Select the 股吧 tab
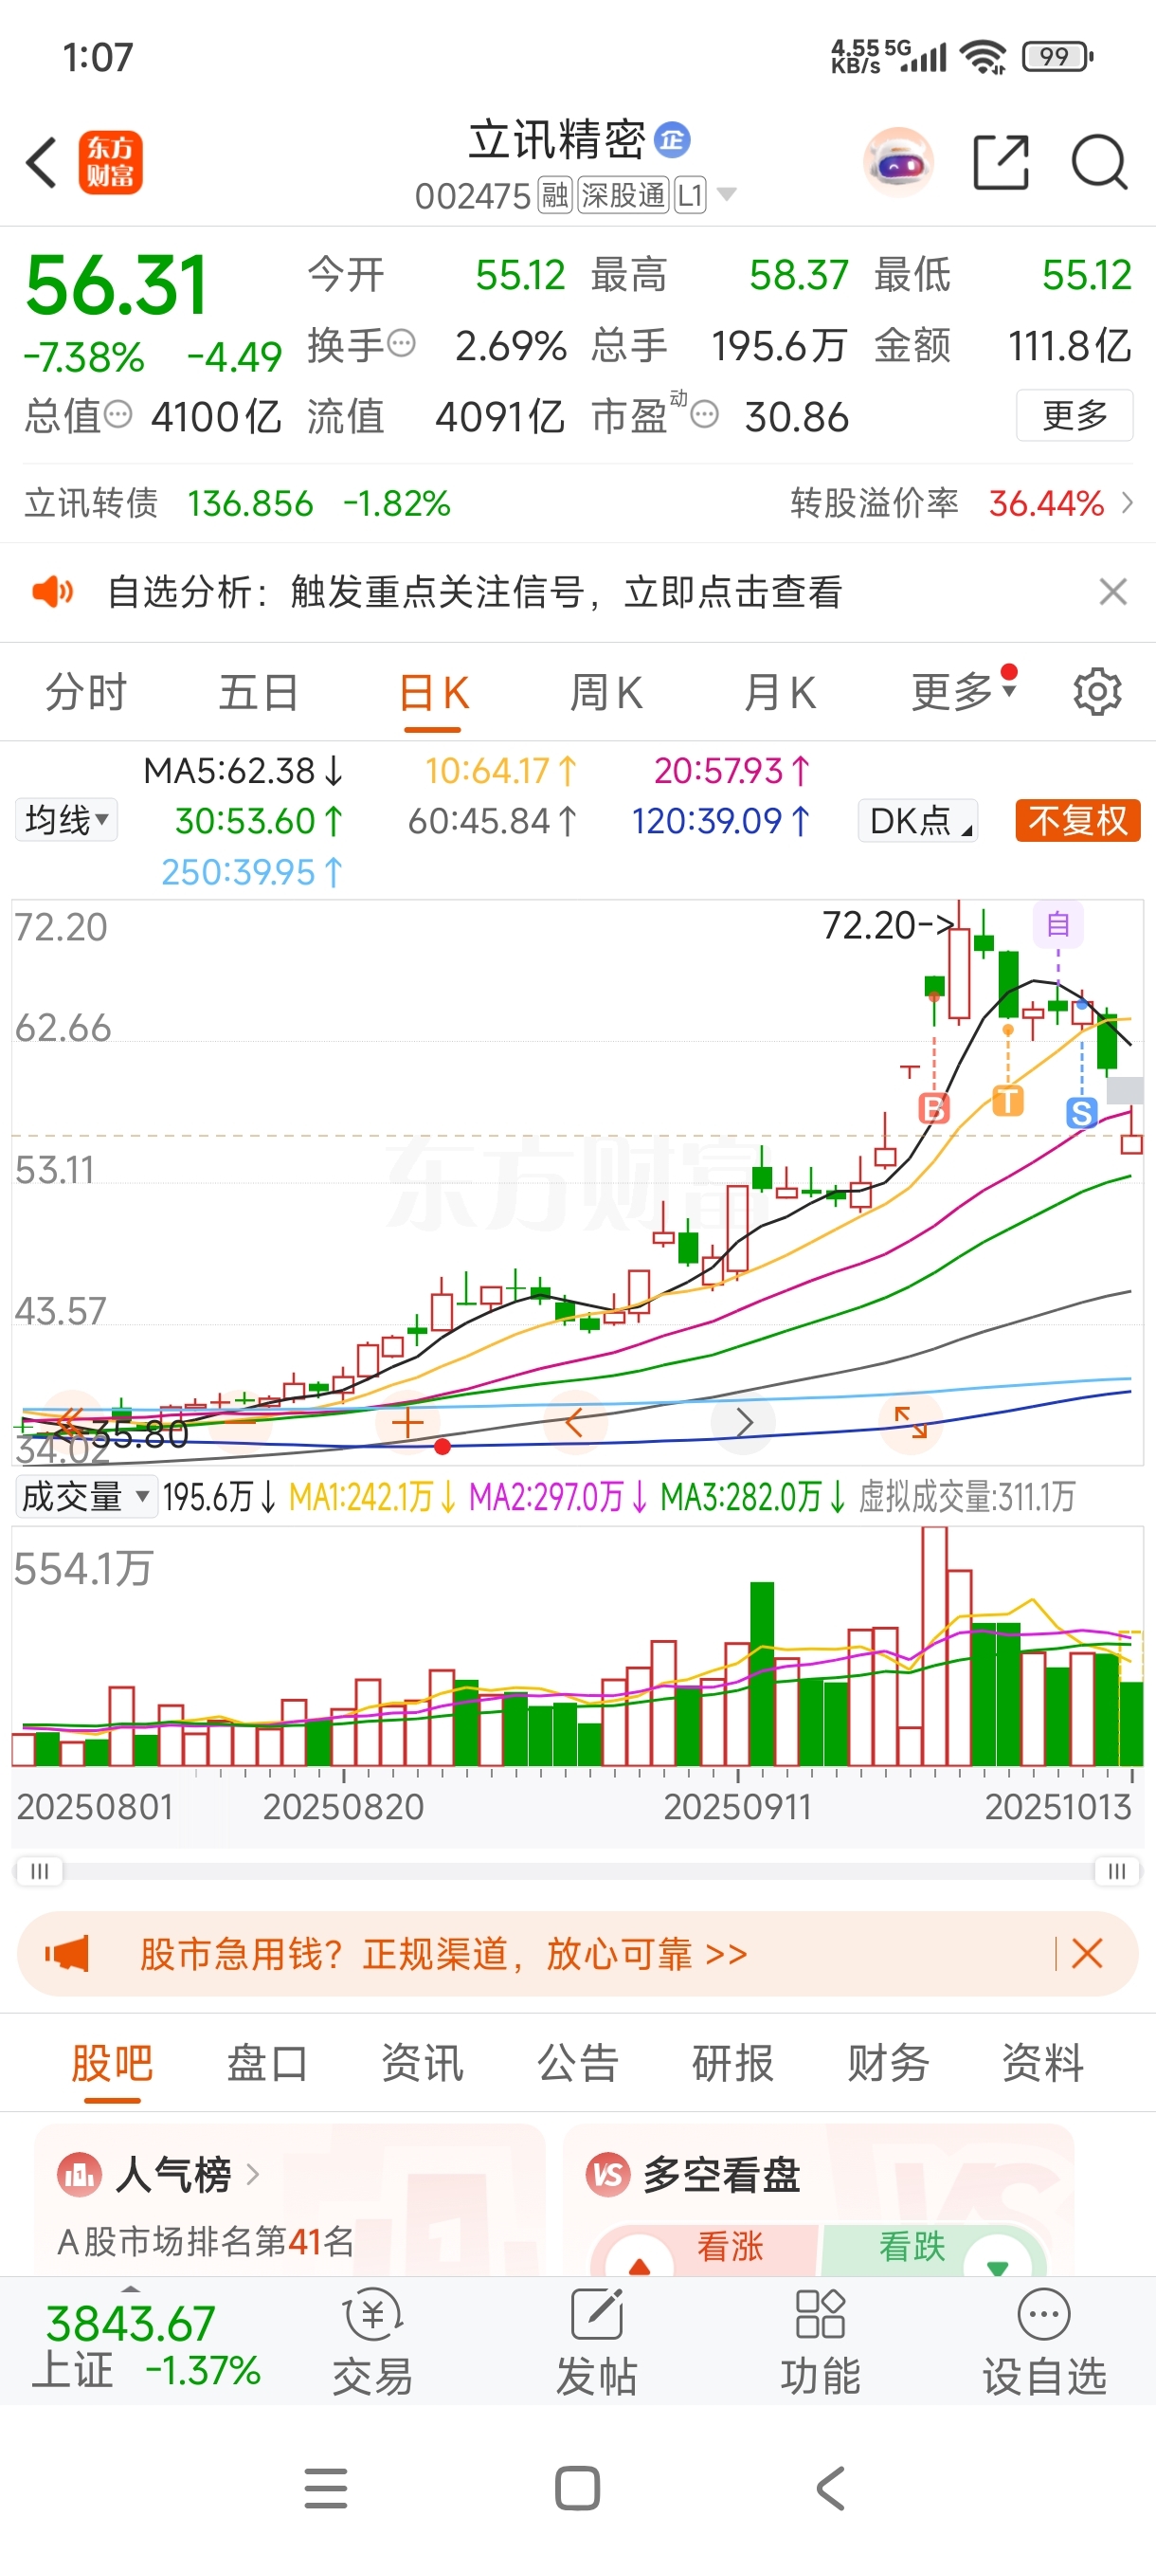This screenshot has height=2571, width=1156. coord(112,2063)
